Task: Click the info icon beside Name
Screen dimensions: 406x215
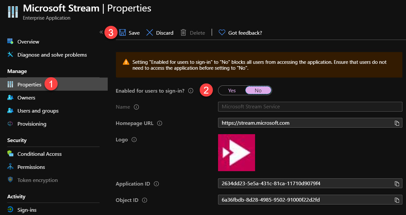Action: [x=137, y=107]
